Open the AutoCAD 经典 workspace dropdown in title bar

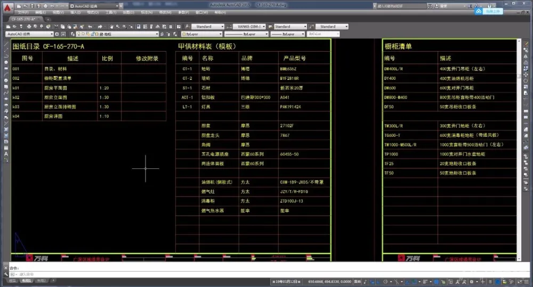click(94, 6)
